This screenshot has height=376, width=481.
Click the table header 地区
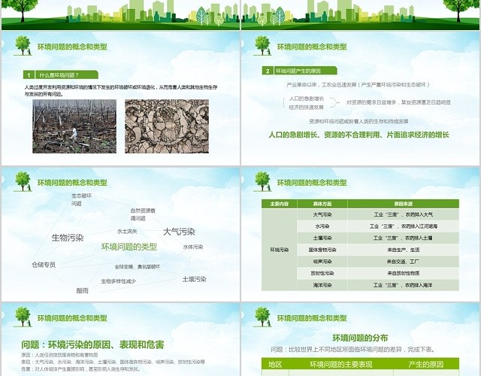pos(275,364)
